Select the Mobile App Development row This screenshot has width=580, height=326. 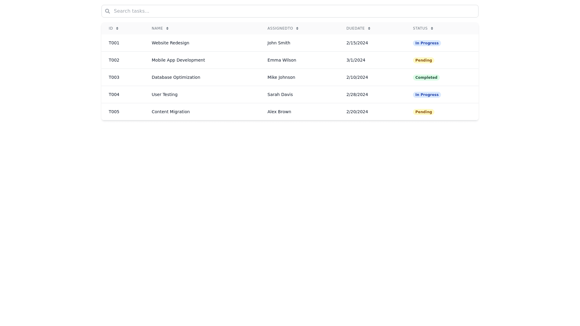[178, 60]
